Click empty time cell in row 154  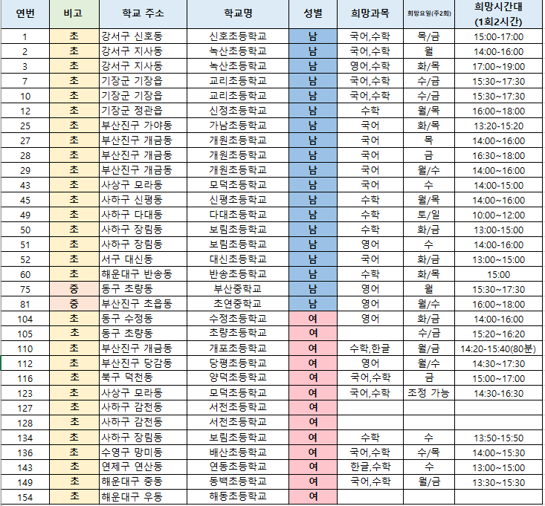(498, 496)
